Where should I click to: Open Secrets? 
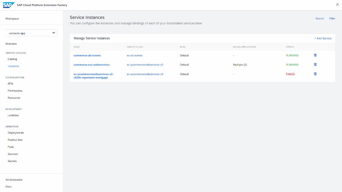(x=12, y=161)
